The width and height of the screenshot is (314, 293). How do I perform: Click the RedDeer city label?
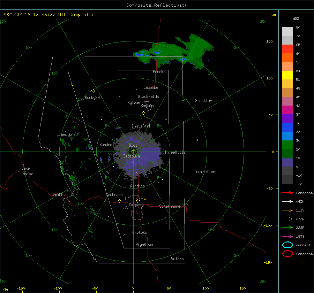tap(148, 106)
